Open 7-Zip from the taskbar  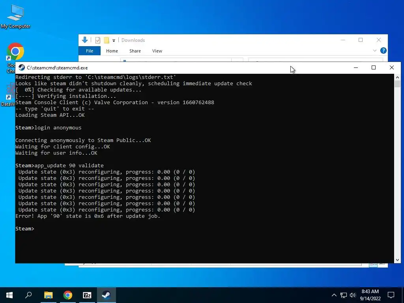87,295
